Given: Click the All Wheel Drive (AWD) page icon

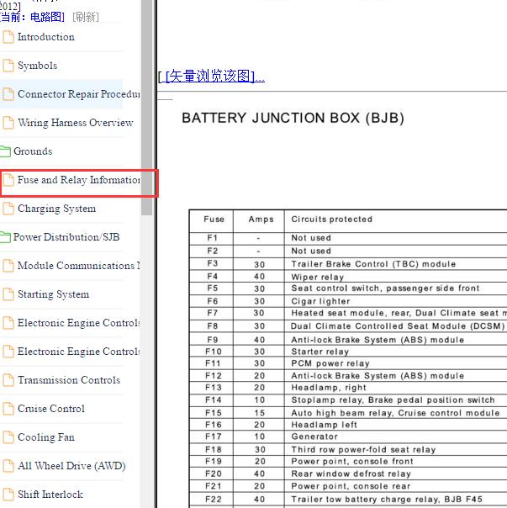Looking at the screenshot, I should coord(8,466).
